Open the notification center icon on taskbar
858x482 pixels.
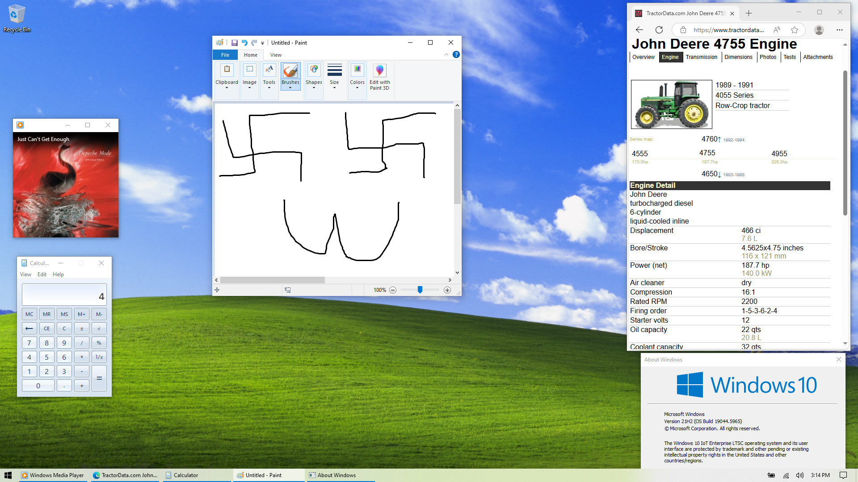tap(843, 475)
